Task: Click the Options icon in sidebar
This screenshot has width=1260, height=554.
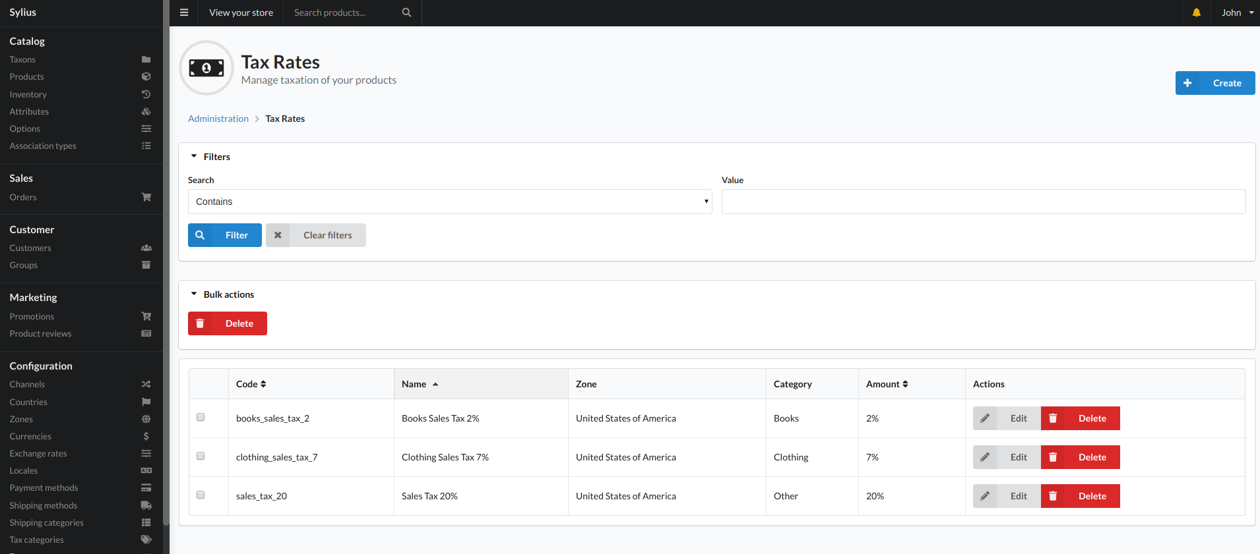Action: pos(146,128)
